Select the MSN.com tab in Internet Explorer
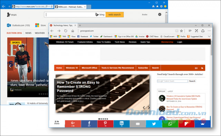 point(70,7)
